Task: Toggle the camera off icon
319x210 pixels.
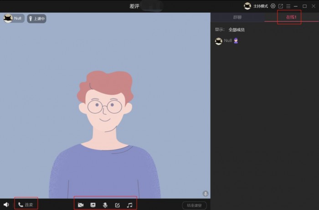Action: (x=81, y=205)
